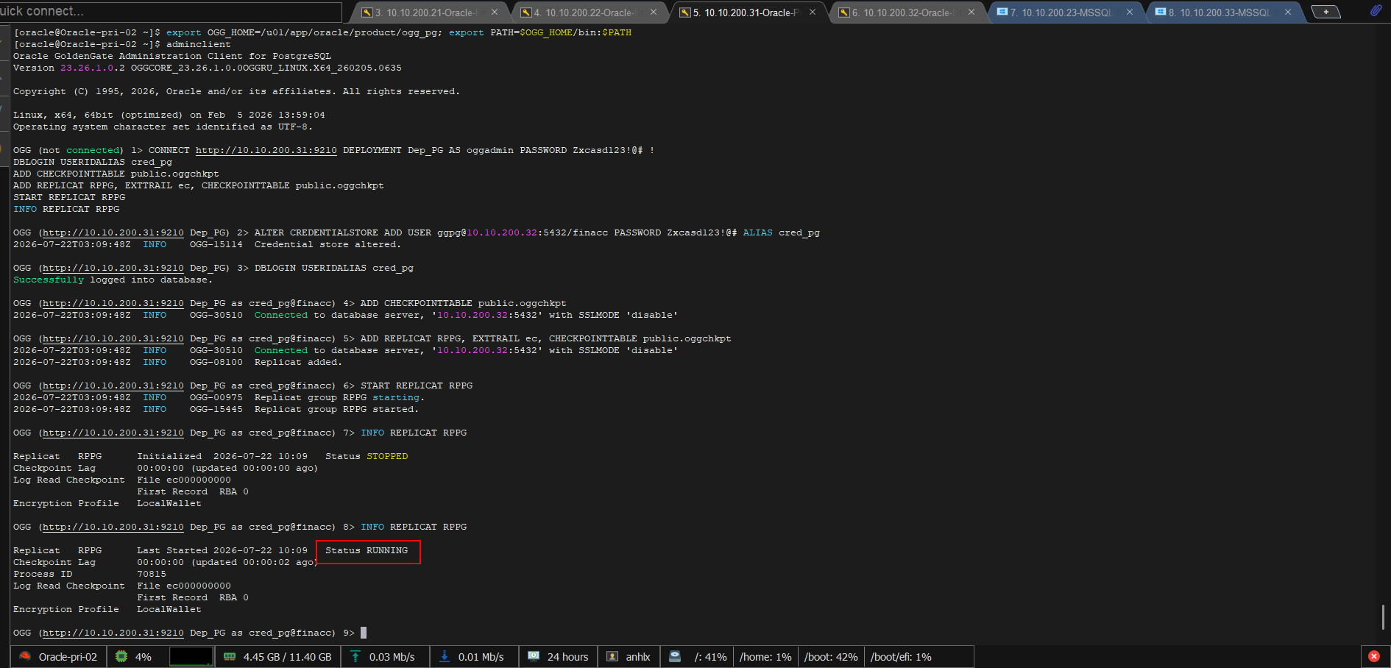Screen dimensions: 1391x668
Task: Click SSH key icon on tab 4
Action: tap(526, 13)
